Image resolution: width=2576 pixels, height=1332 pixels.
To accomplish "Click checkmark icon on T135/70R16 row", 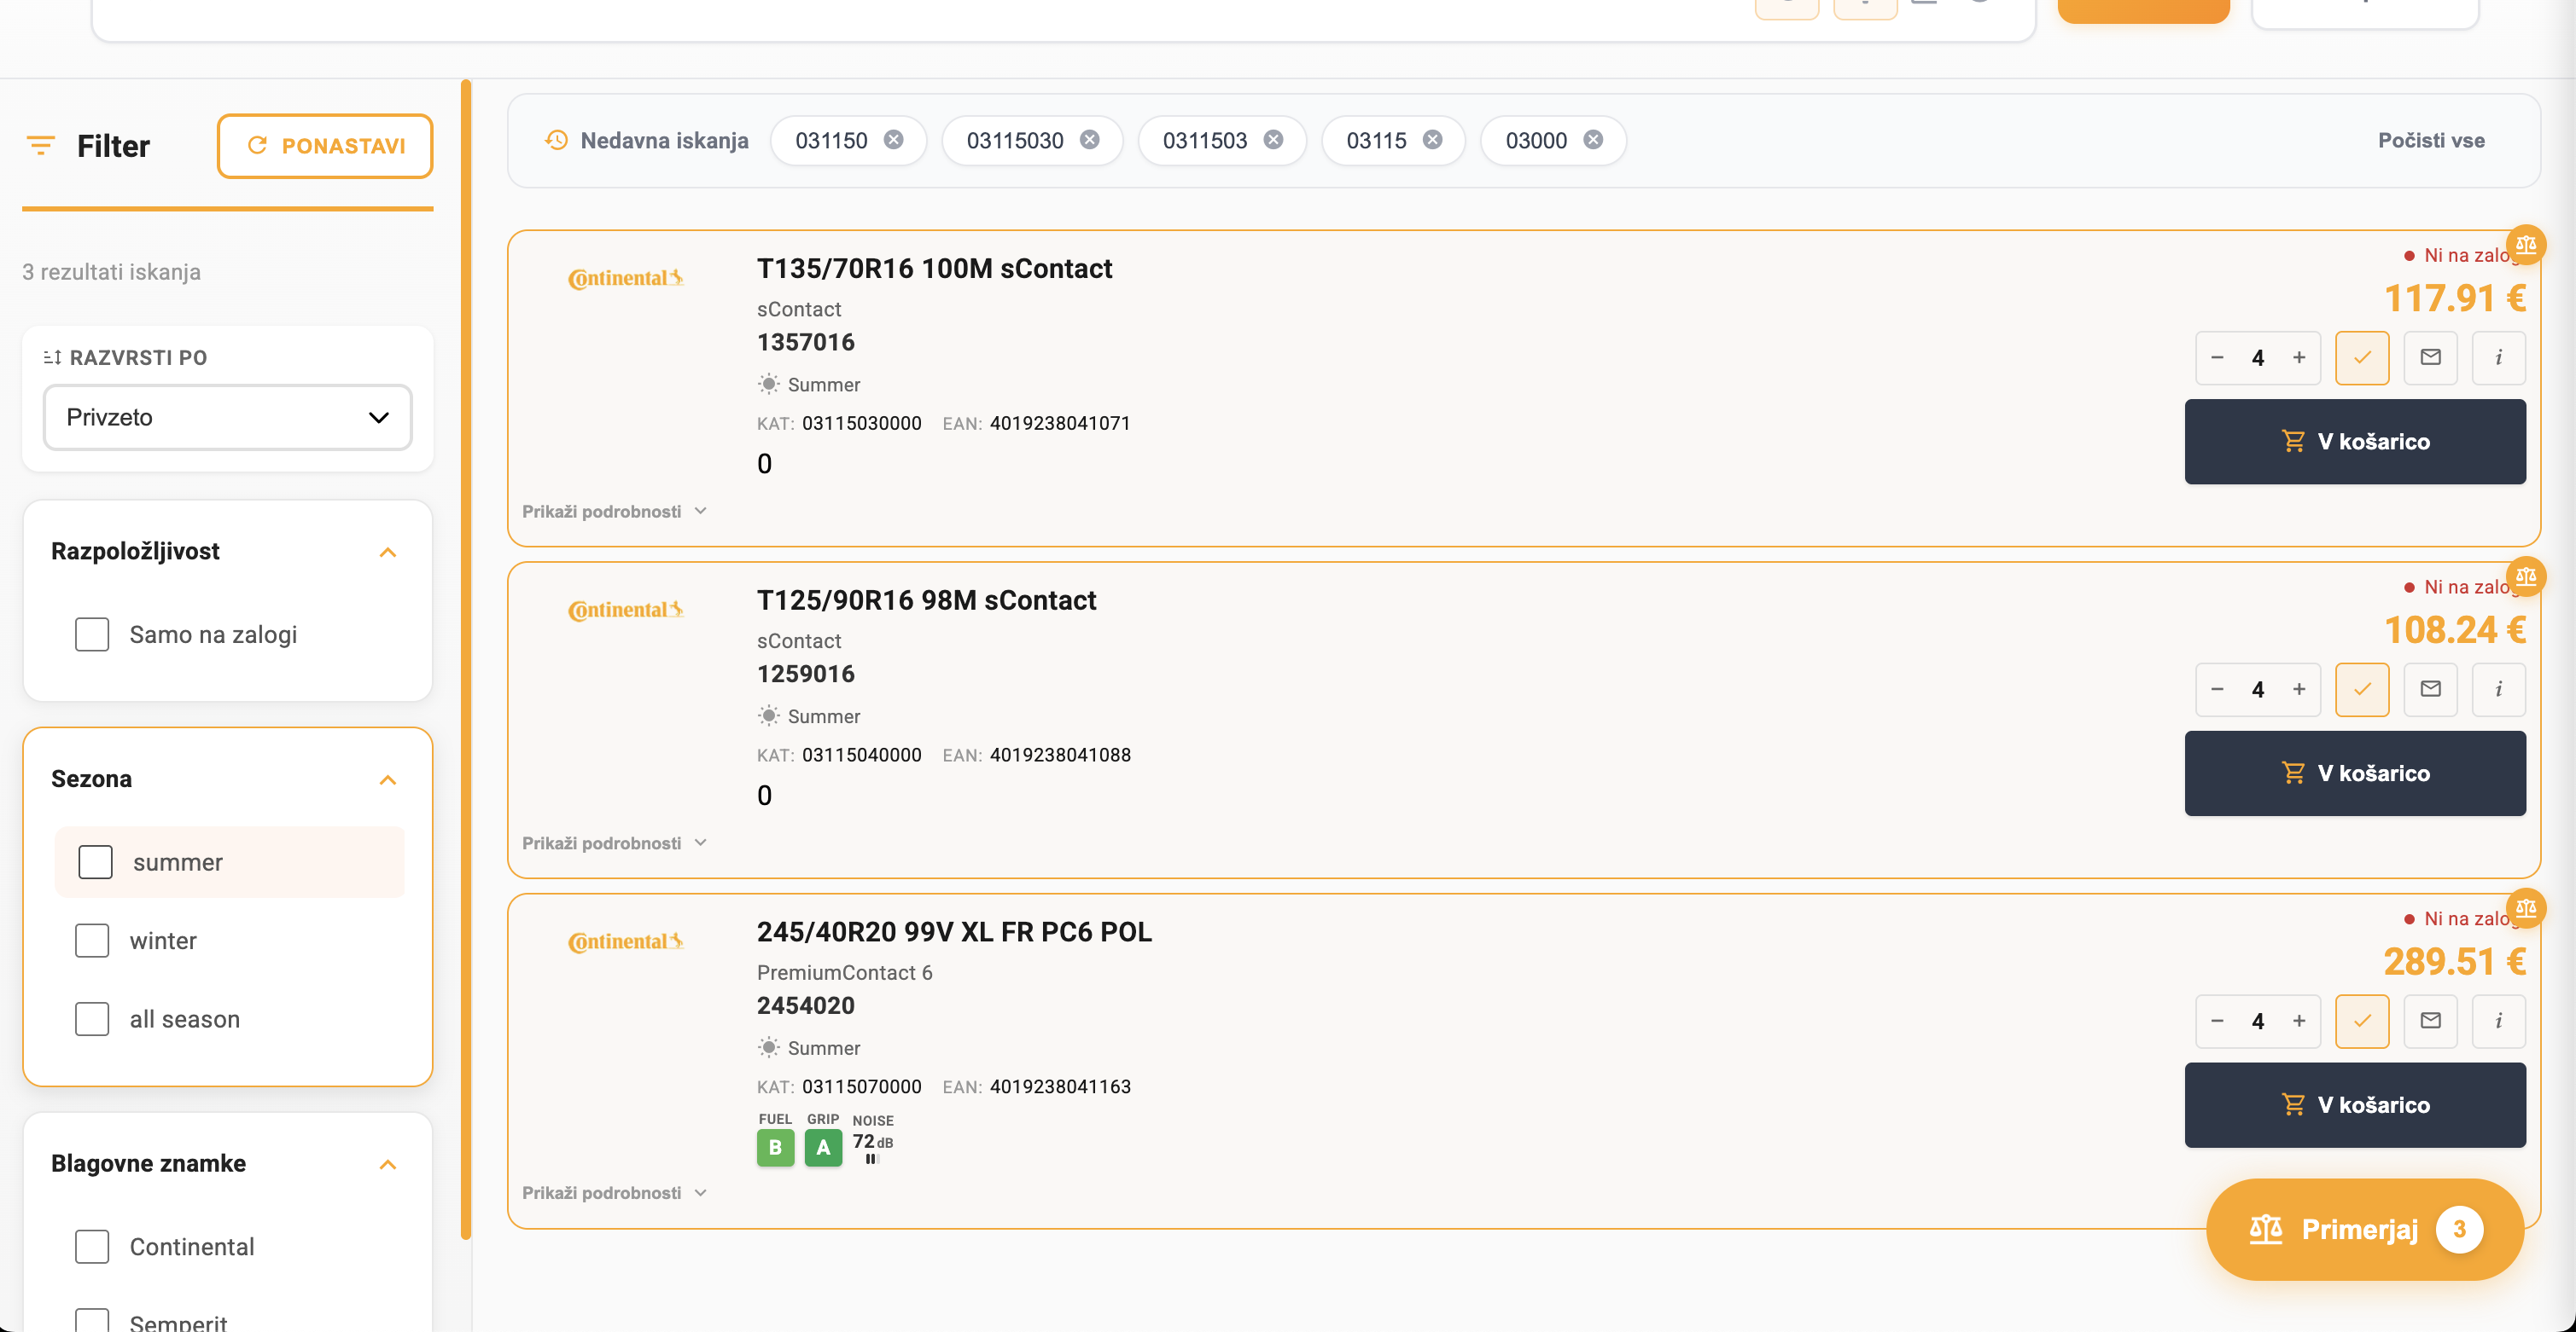I will pos(2362,358).
